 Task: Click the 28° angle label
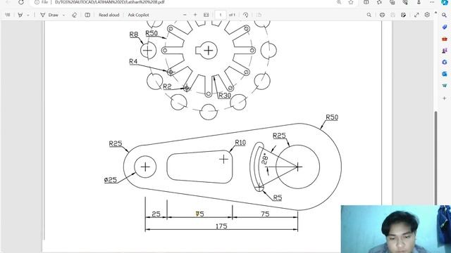265,159
